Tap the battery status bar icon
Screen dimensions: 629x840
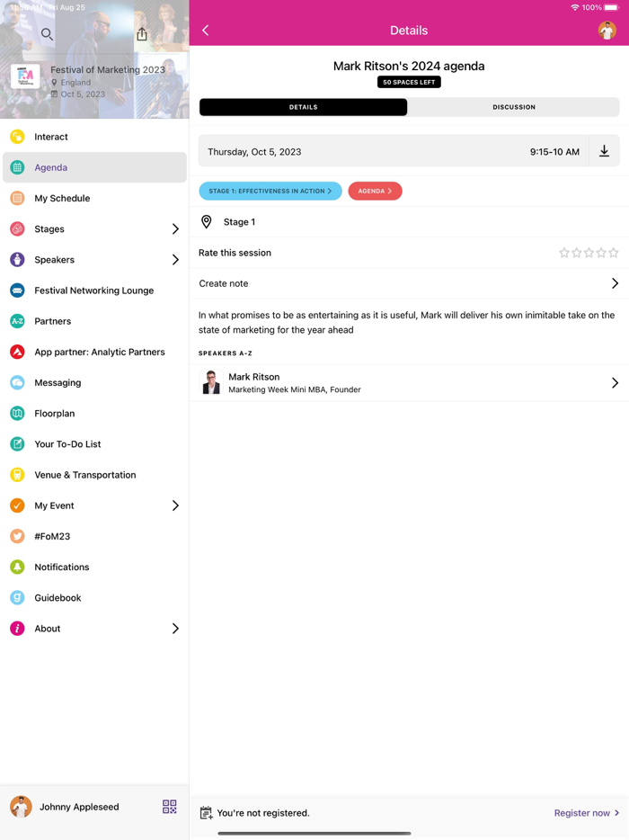(612, 7)
